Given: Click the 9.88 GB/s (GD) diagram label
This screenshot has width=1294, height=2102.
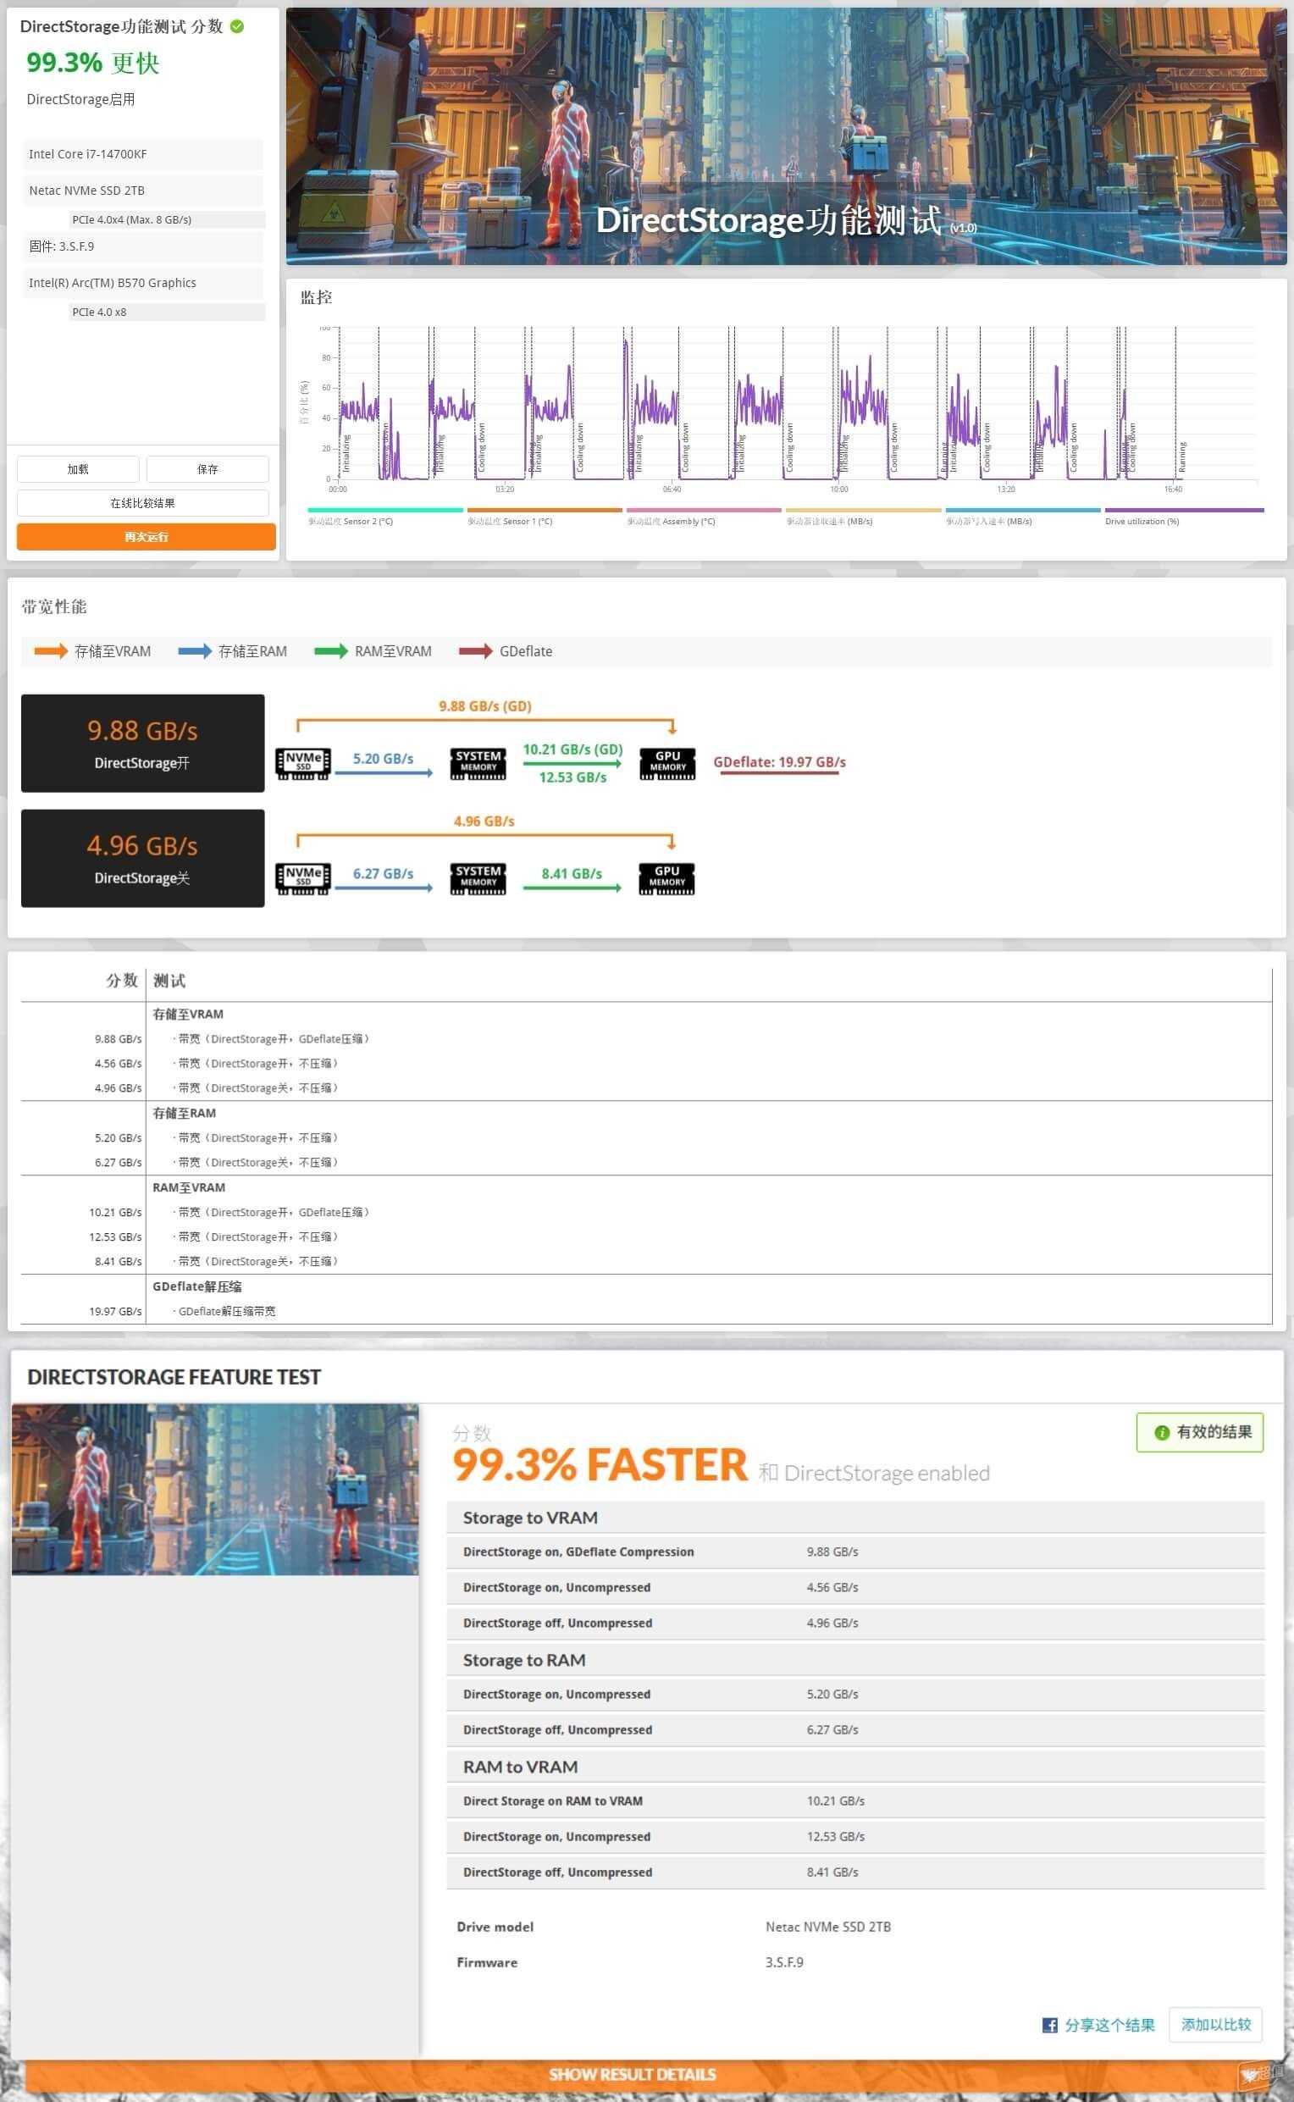Looking at the screenshot, I should coord(485,706).
